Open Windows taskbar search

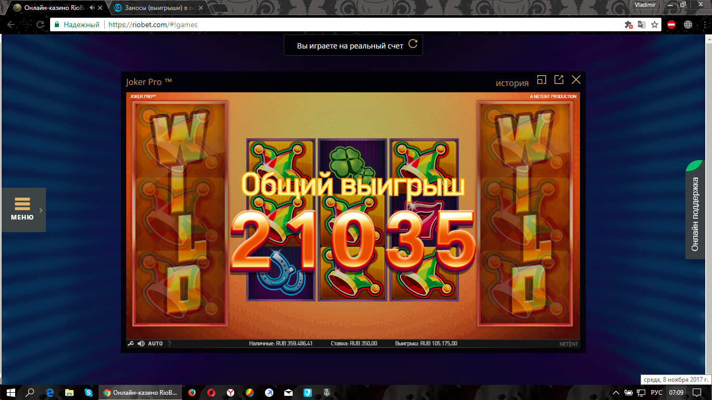[x=30, y=392]
